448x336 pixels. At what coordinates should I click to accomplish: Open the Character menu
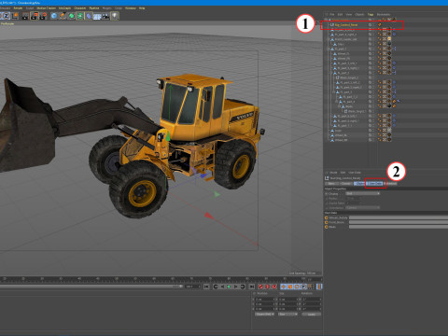(80, 8)
